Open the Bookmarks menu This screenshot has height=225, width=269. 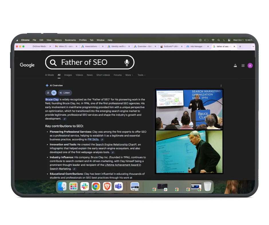[x=70, y=40]
